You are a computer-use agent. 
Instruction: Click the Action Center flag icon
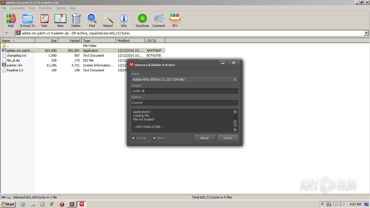[x=343, y=204]
